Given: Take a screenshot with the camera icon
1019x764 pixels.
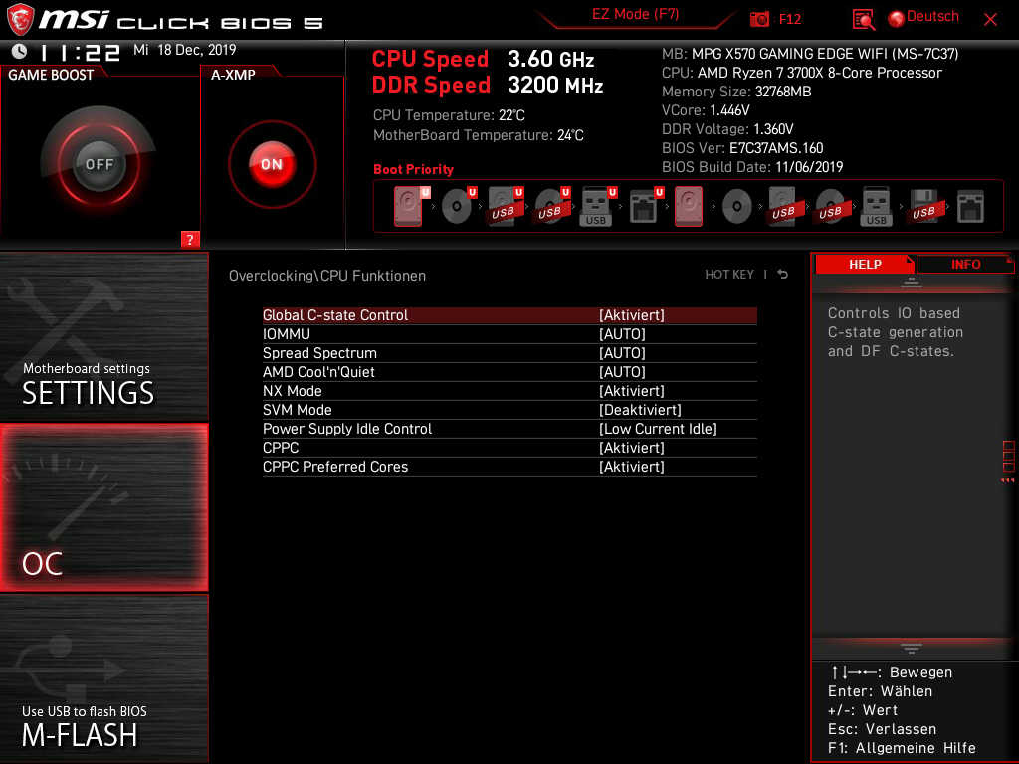Looking at the screenshot, I should (759, 19).
